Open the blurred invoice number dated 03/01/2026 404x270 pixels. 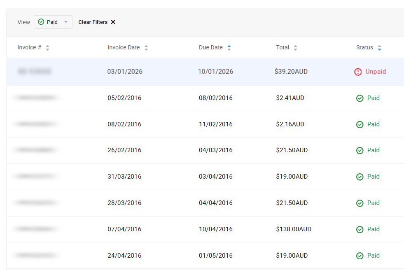[35, 72]
